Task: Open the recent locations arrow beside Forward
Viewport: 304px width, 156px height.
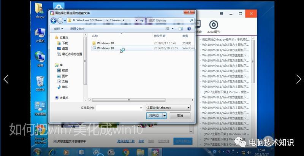Action: coord(65,21)
